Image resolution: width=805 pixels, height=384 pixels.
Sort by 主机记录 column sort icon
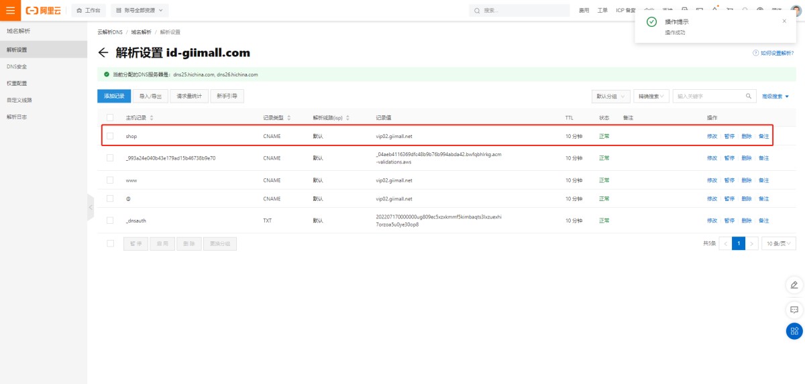tap(152, 118)
